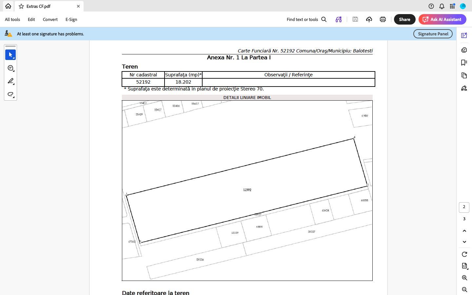Open the Signature Panel button

pos(433,34)
